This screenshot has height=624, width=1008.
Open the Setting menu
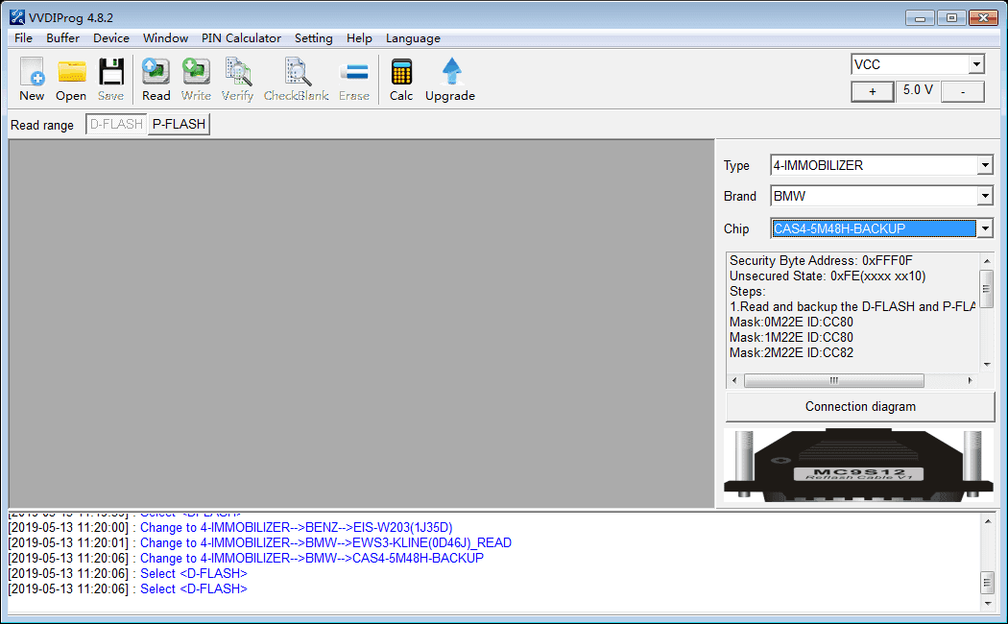[314, 37]
